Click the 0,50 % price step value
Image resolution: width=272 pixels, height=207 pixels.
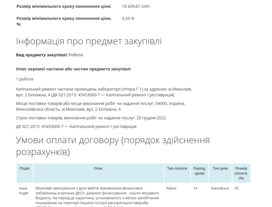pos(128,18)
